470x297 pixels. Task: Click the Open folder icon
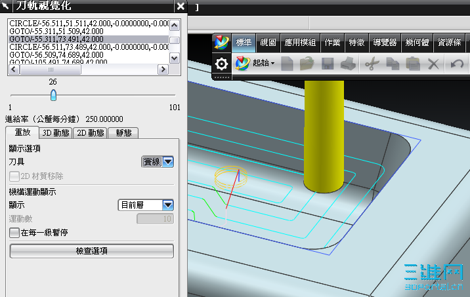point(307,64)
